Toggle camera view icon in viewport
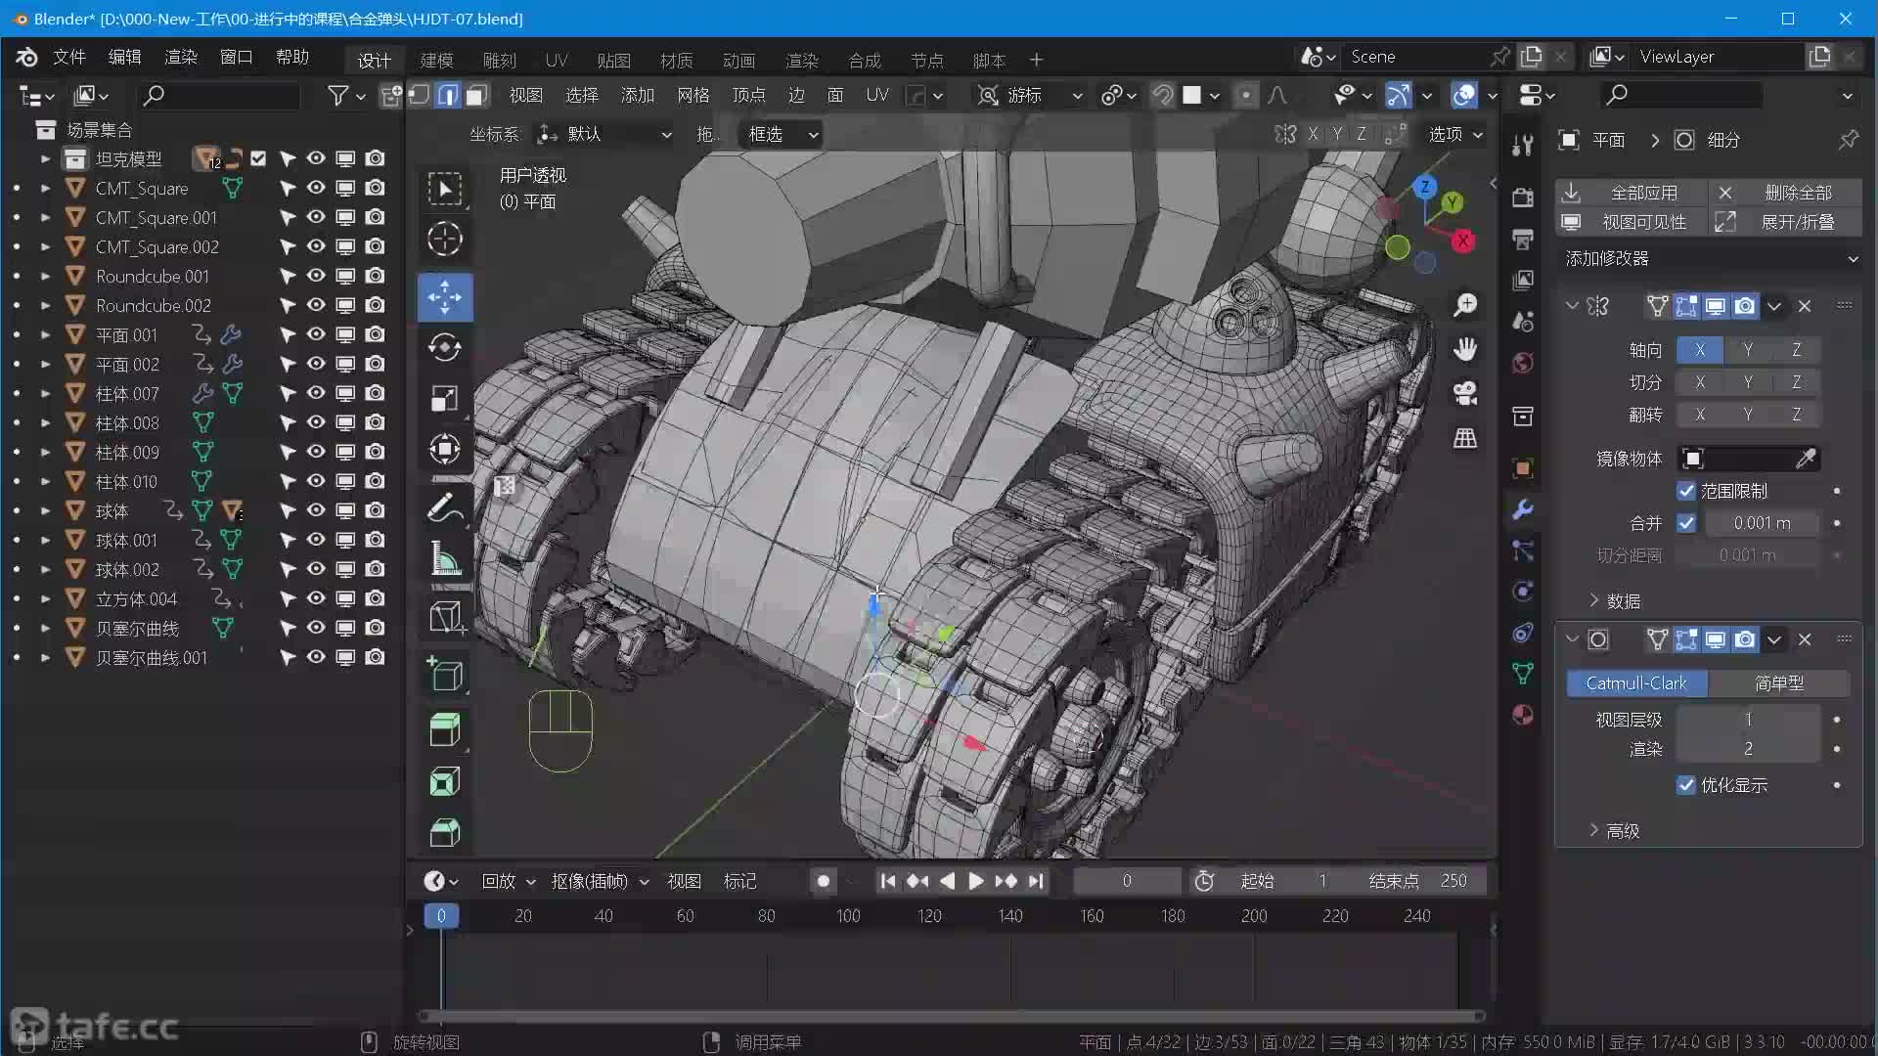Viewport: 1878px width, 1056px height. [x=1465, y=393]
